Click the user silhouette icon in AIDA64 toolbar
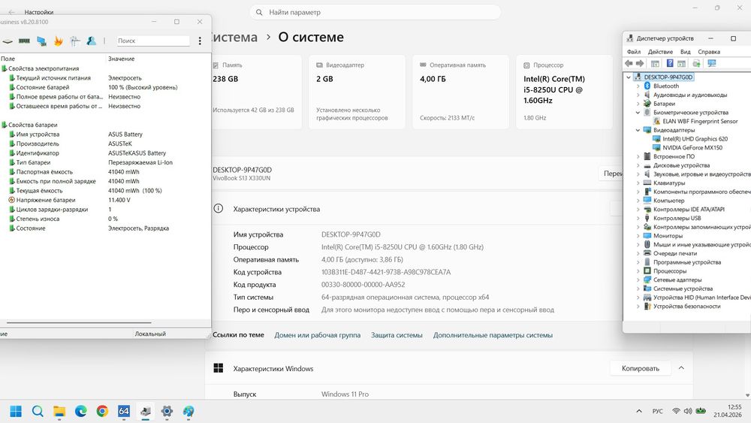This screenshot has width=751, height=423. (91, 41)
